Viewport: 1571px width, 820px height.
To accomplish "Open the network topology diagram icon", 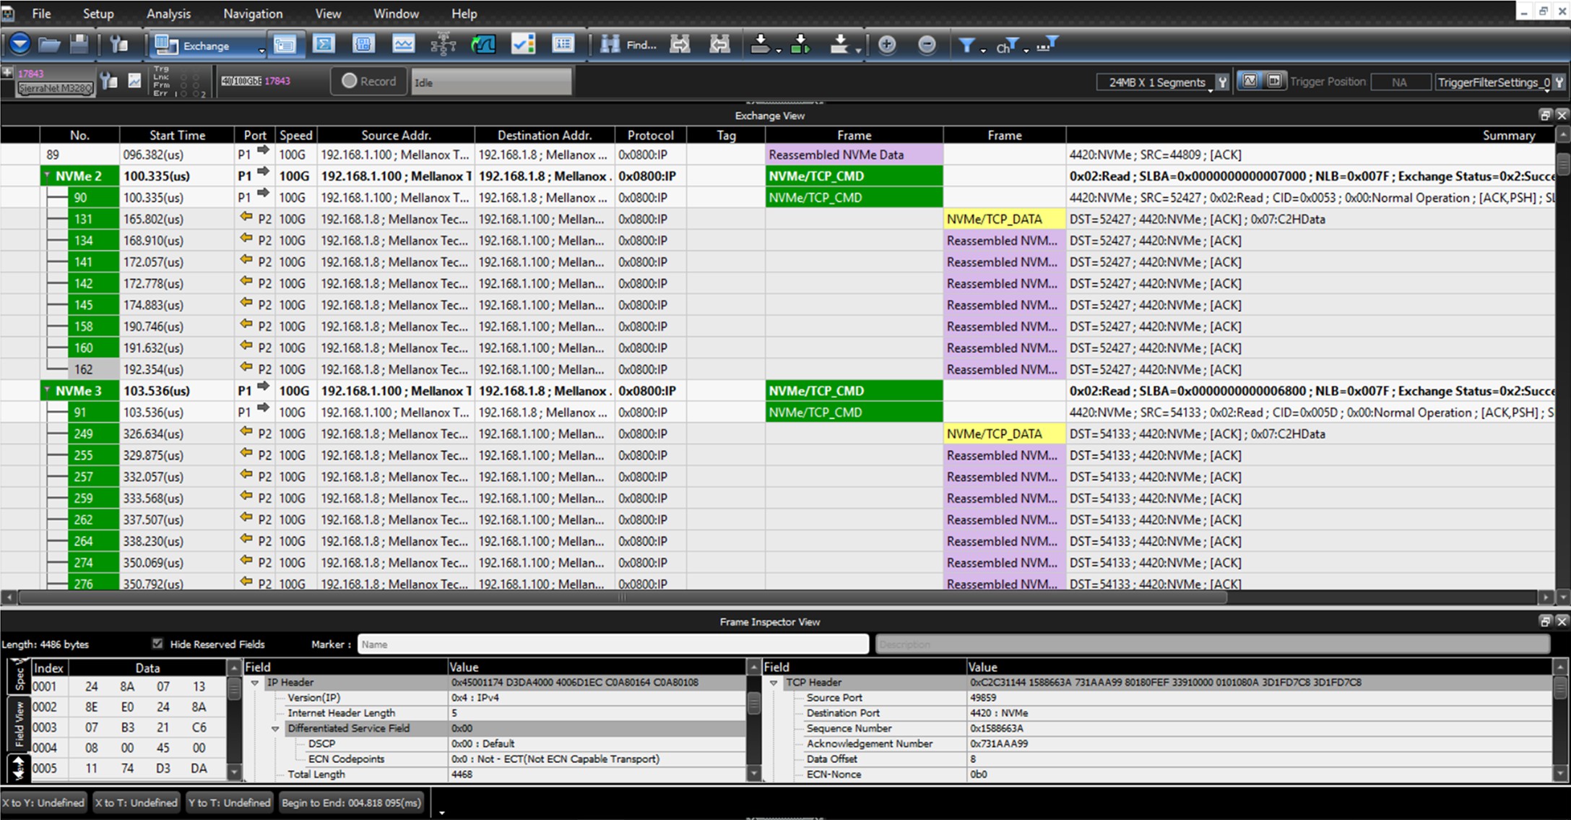I will [x=443, y=45].
